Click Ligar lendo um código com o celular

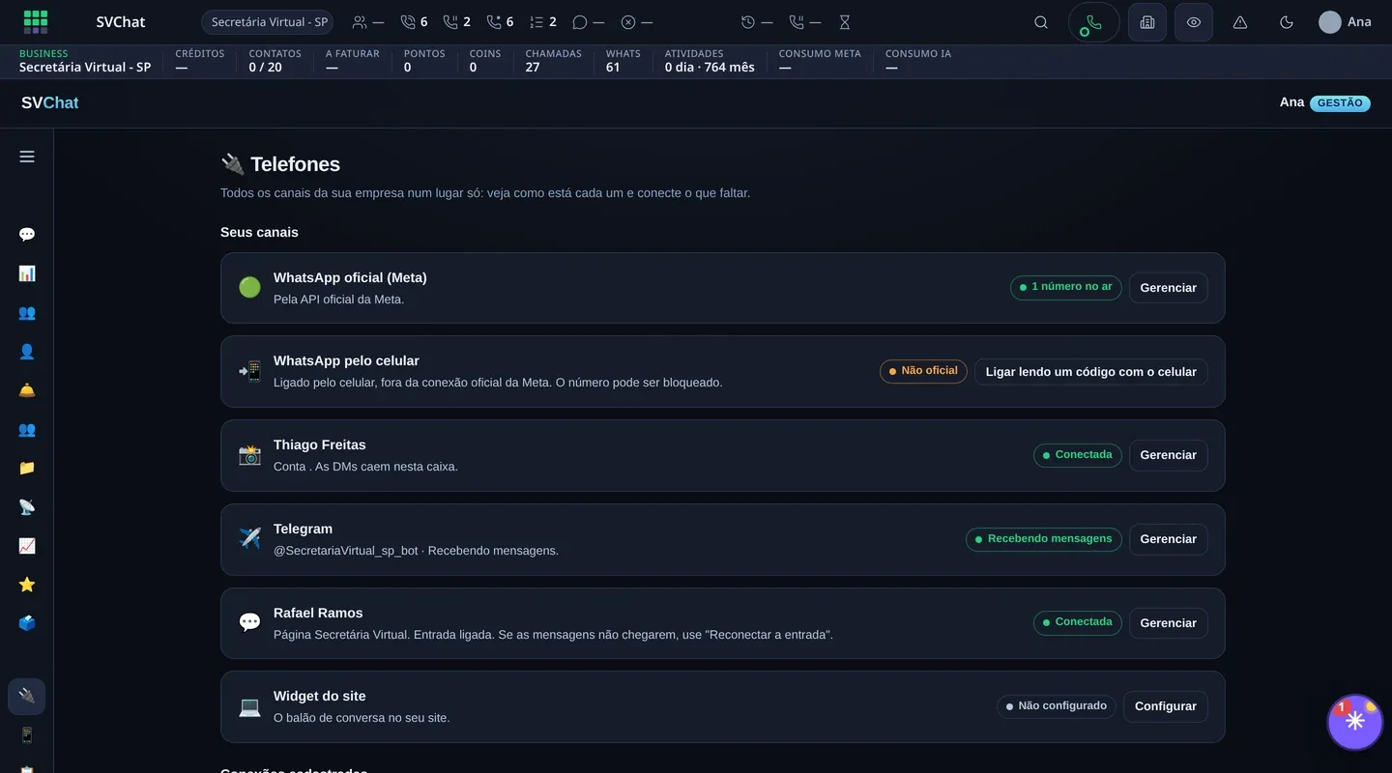1090,372
